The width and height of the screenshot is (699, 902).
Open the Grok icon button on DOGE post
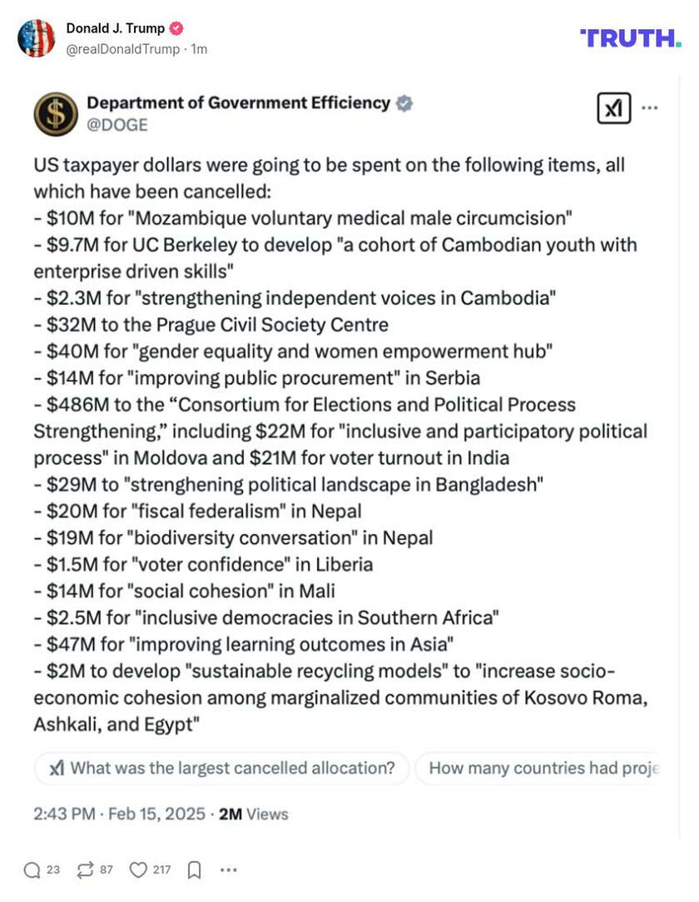point(614,108)
